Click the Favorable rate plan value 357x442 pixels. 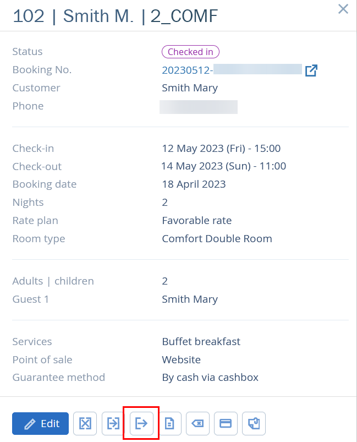[x=197, y=220]
